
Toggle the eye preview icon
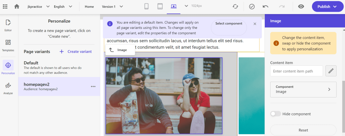(301, 6)
